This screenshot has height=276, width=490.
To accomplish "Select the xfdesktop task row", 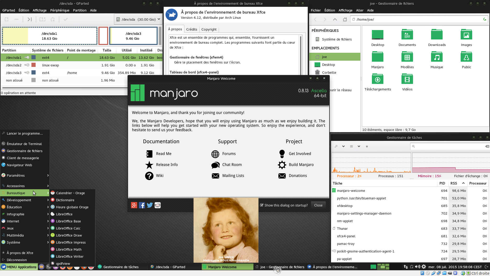I will coord(410,206).
